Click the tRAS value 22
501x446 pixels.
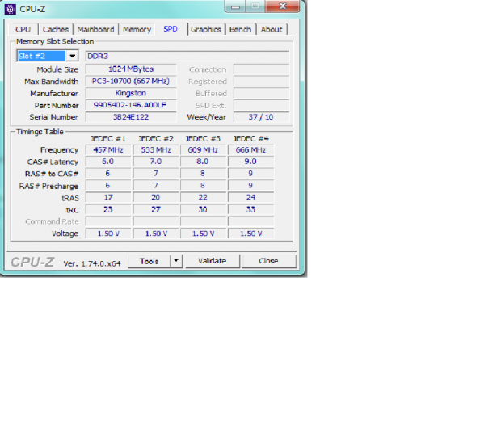click(203, 198)
